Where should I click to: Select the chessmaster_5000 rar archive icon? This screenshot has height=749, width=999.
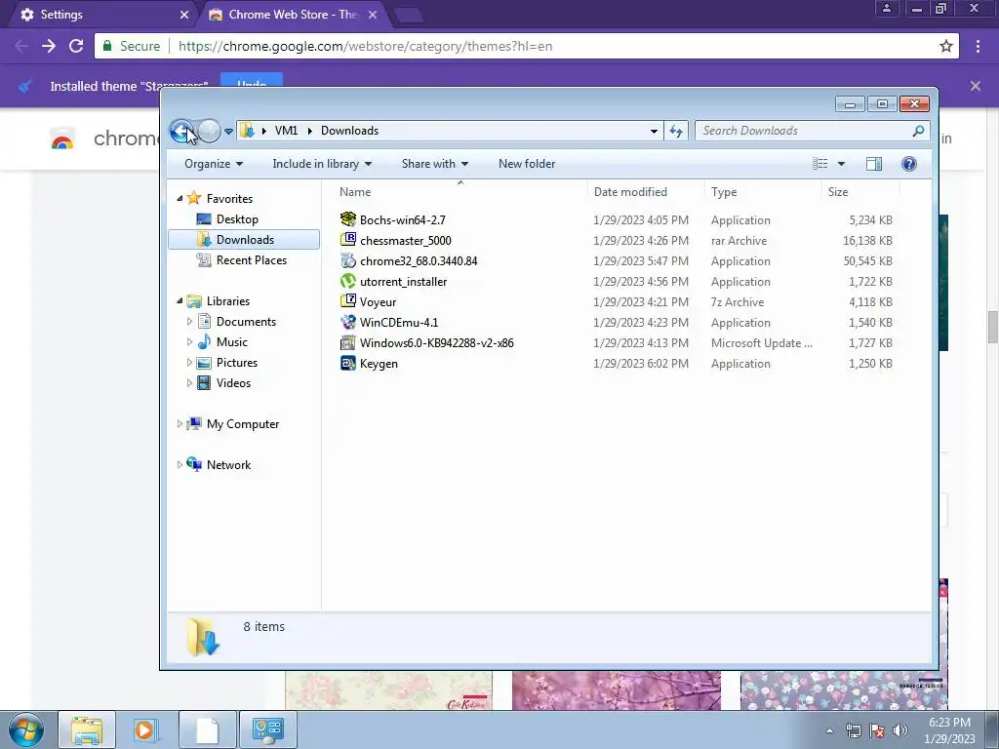click(x=348, y=240)
